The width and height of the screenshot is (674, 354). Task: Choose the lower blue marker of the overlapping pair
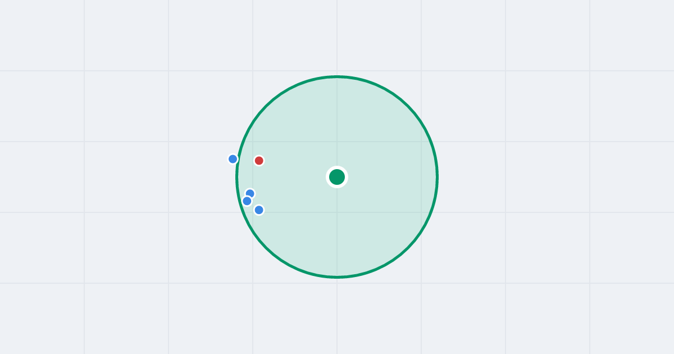tap(247, 201)
